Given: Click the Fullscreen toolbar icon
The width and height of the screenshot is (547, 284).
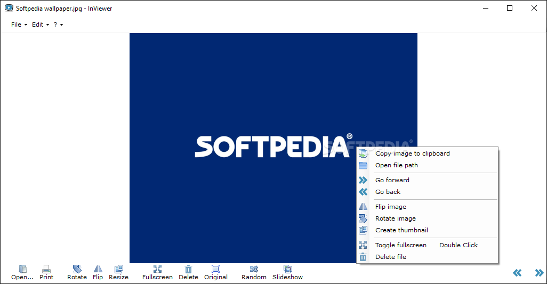Looking at the screenshot, I should 157,272.
